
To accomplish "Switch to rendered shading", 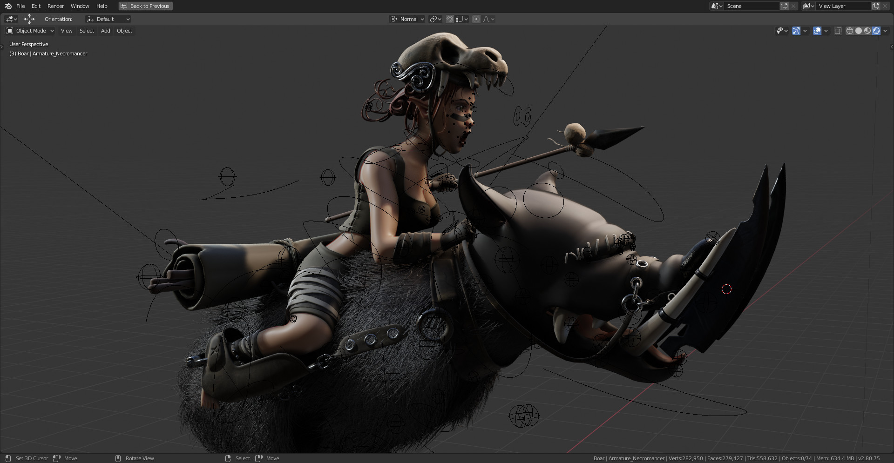I will tap(876, 31).
